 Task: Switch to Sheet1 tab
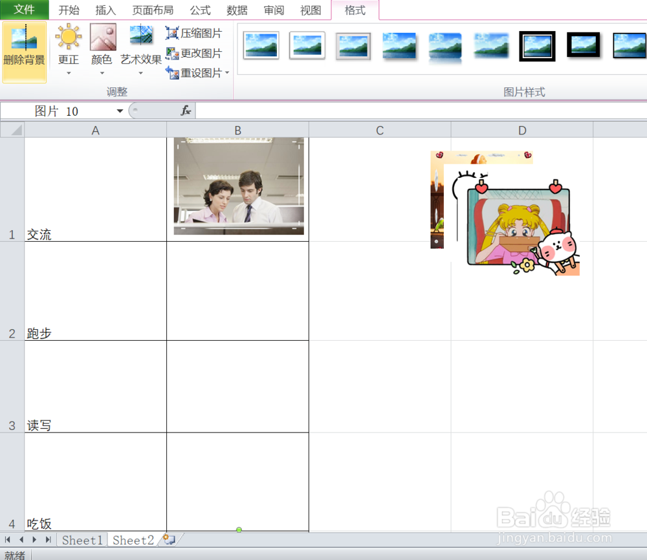point(82,540)
